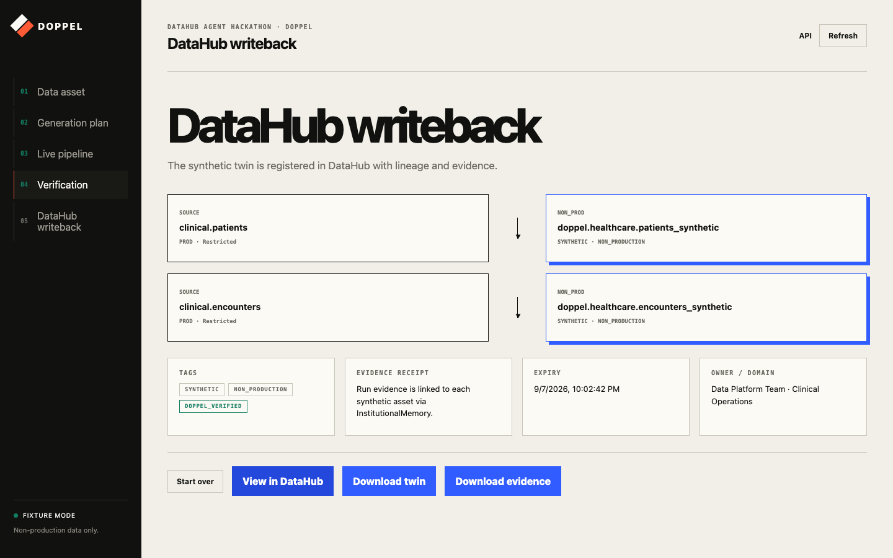Click the green Fixture Mode status dot
The width and height of the screenshot is (893, 558).
coord(16,515)
